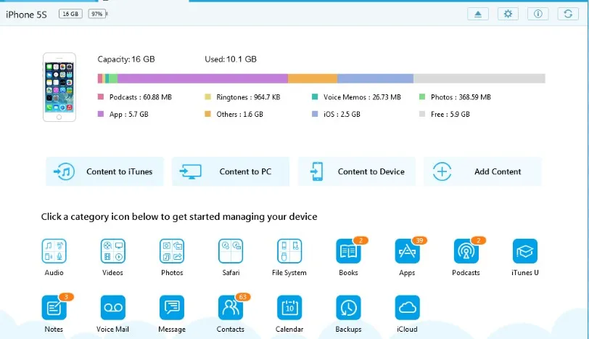Click the Voice Memos legend color swatch
This screenshot has height=339, width=589.
315,97
